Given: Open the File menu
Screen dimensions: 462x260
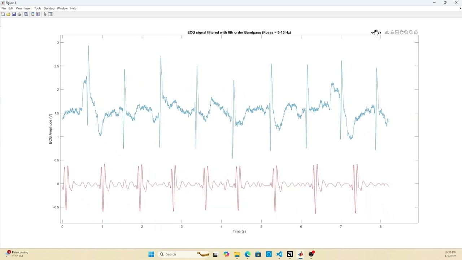Looking at the screenshot, I should [x=4, y=8].
